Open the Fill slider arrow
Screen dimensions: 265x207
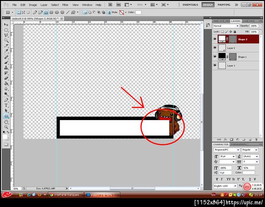pyautogui.click(x=260, y=32)
